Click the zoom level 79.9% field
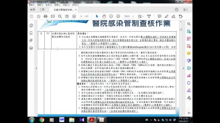This screenshot has height=123, width=220. [x=127, y=16]
